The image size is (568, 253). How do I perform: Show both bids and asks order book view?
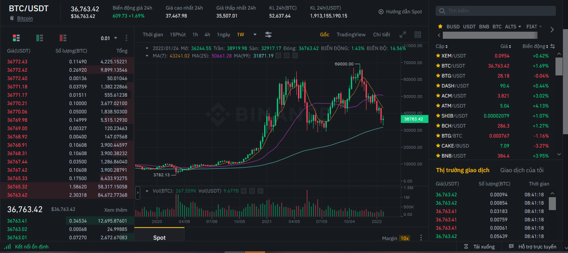click(x=16, y=38)
